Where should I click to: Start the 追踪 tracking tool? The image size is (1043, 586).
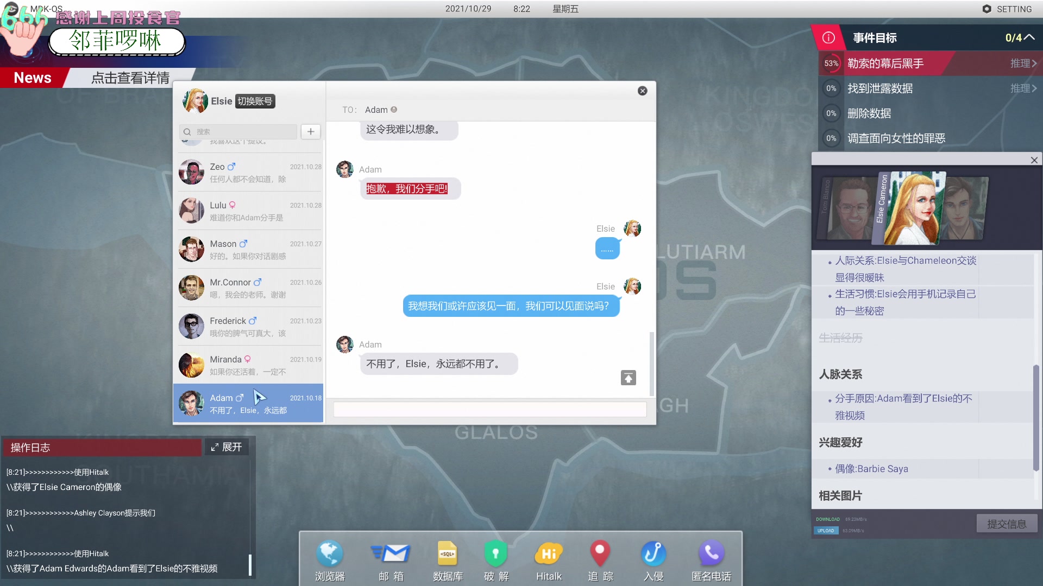point(600,560)
